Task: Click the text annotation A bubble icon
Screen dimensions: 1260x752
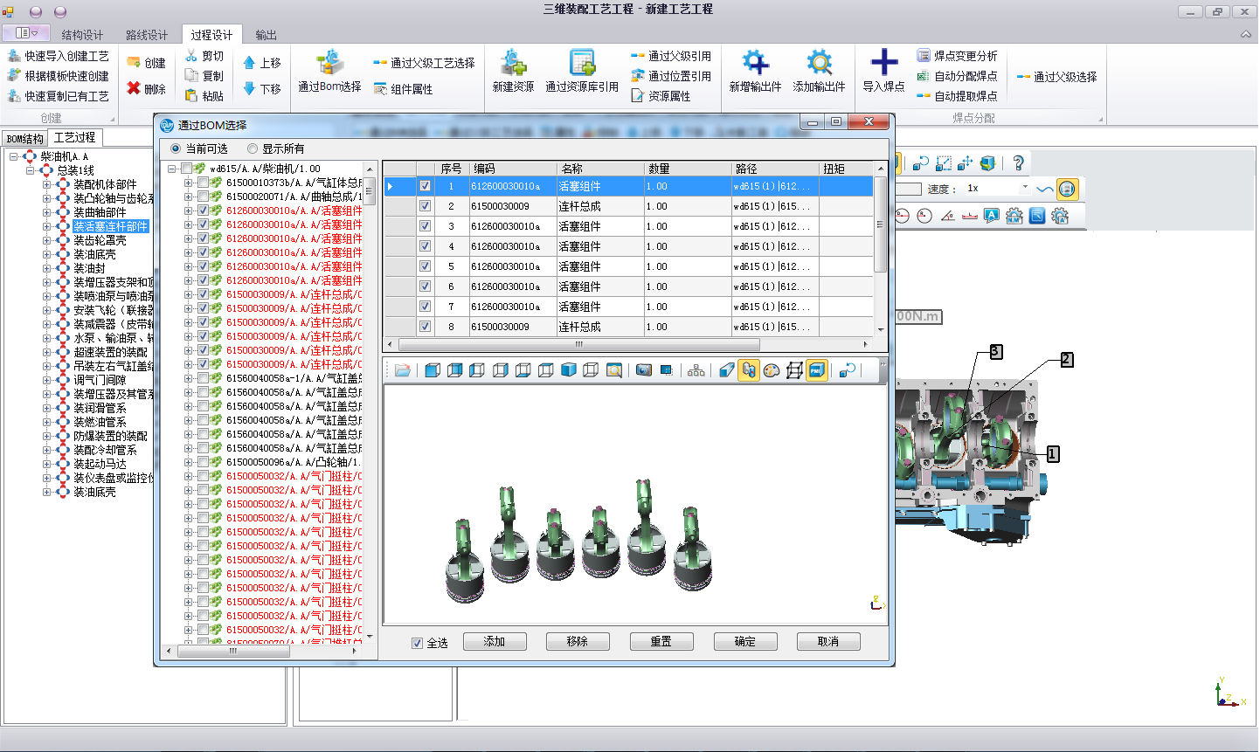Action: click(x=991, y=216)
